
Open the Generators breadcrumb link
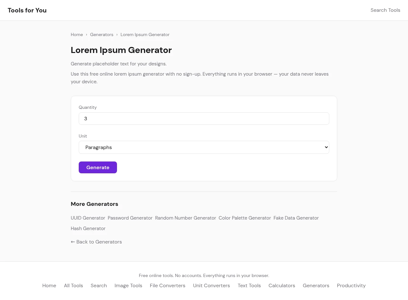point(102,34)
